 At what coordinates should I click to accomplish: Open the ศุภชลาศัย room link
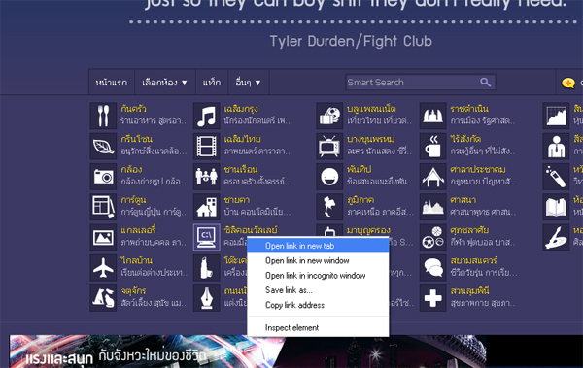469,230
